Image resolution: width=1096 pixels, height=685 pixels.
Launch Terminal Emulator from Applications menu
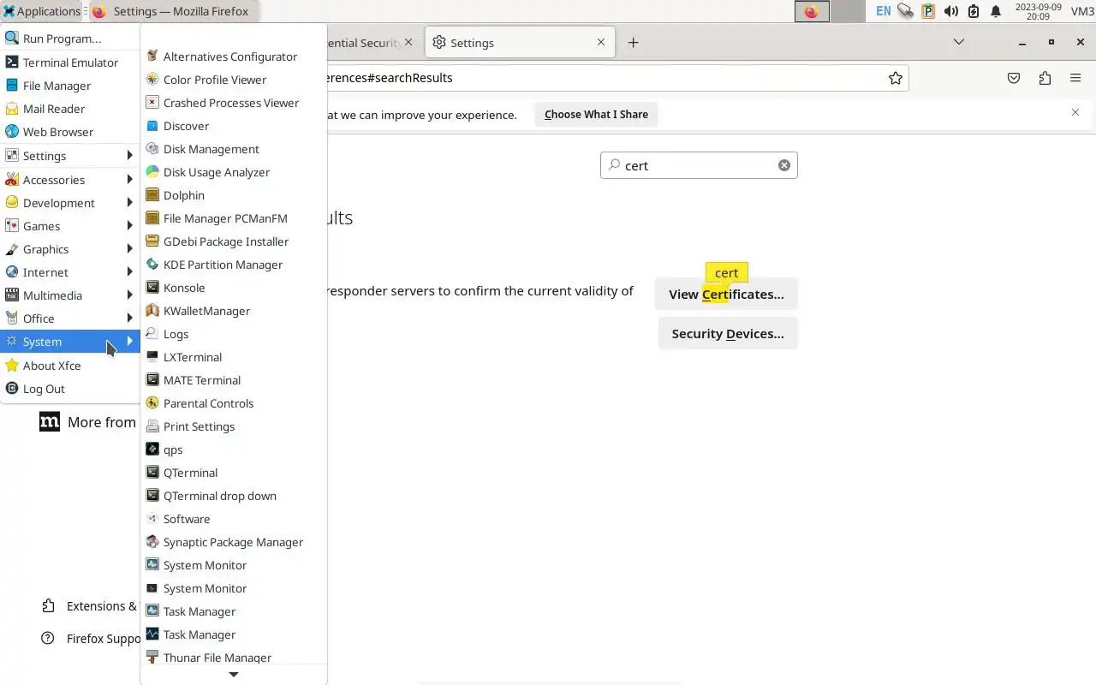(x=70, y=63)
